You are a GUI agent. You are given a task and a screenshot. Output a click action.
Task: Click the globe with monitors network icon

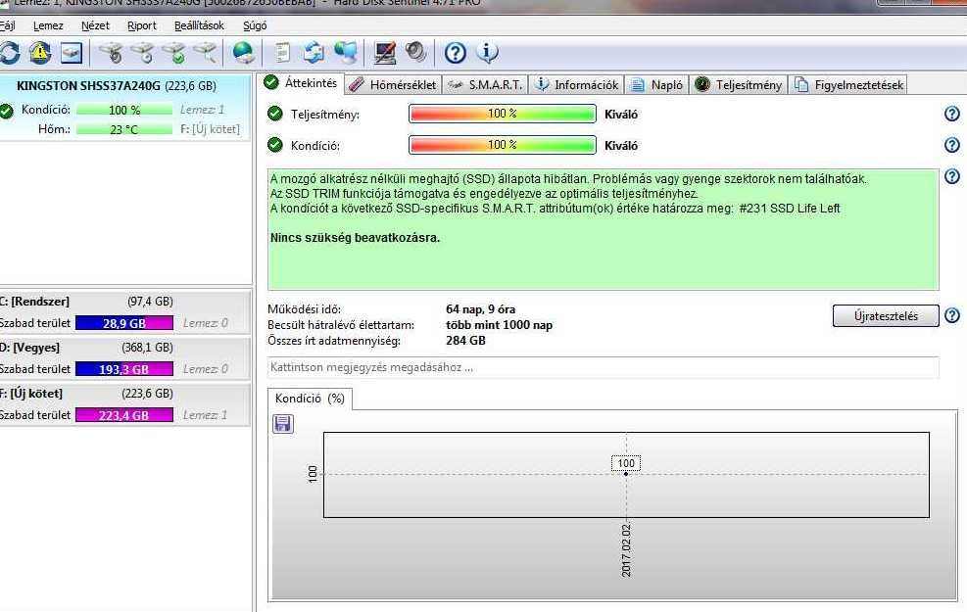point(345,53)
